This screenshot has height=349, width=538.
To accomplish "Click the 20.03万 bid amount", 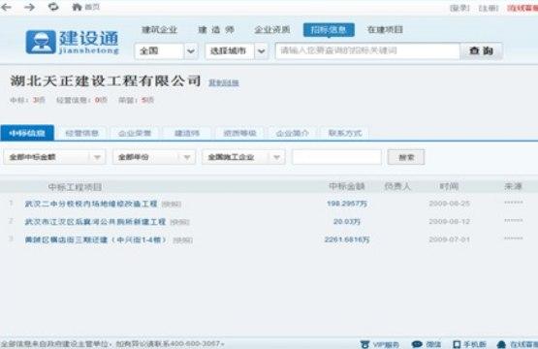I will click(x=346, y=222).
